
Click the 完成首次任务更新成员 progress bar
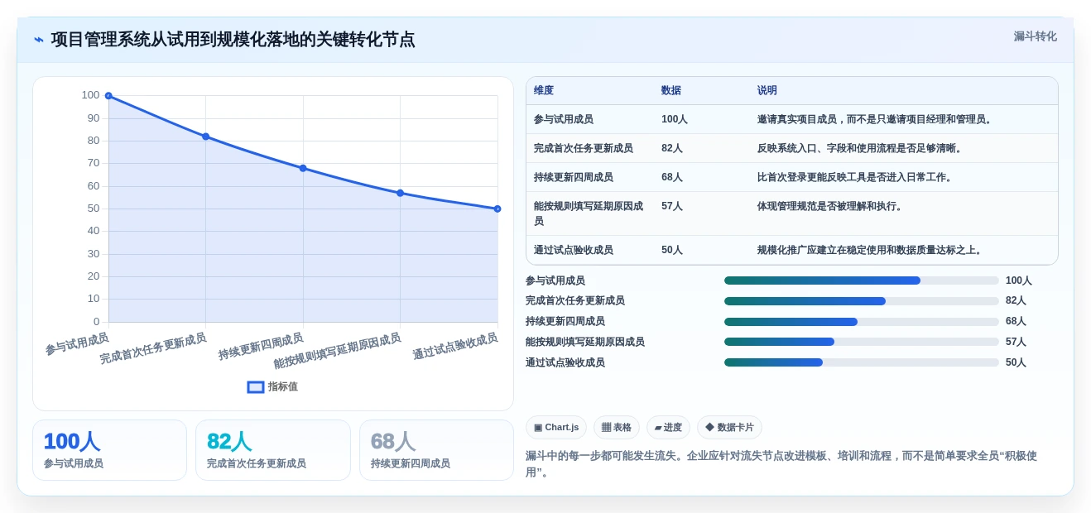[862, 301]
